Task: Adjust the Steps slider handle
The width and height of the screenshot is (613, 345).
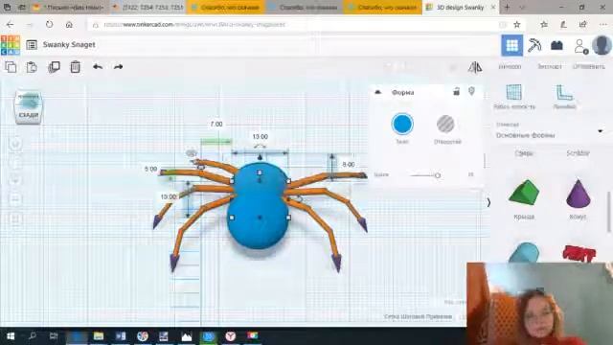Action: pos(438,175)
